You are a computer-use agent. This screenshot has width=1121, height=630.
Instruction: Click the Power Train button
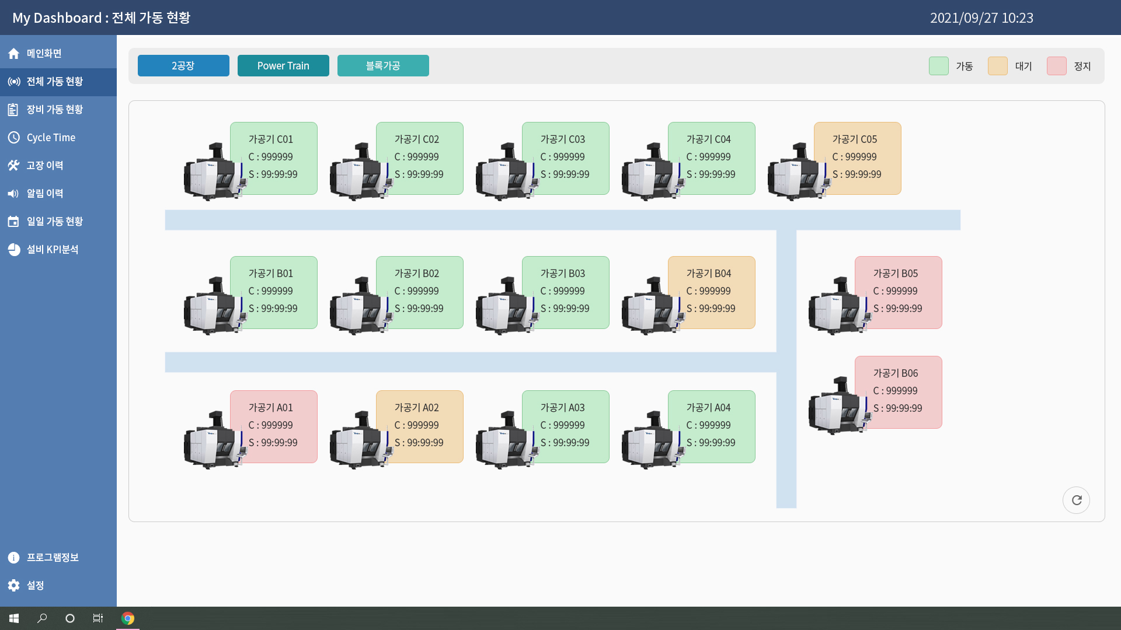pos(283,66)
